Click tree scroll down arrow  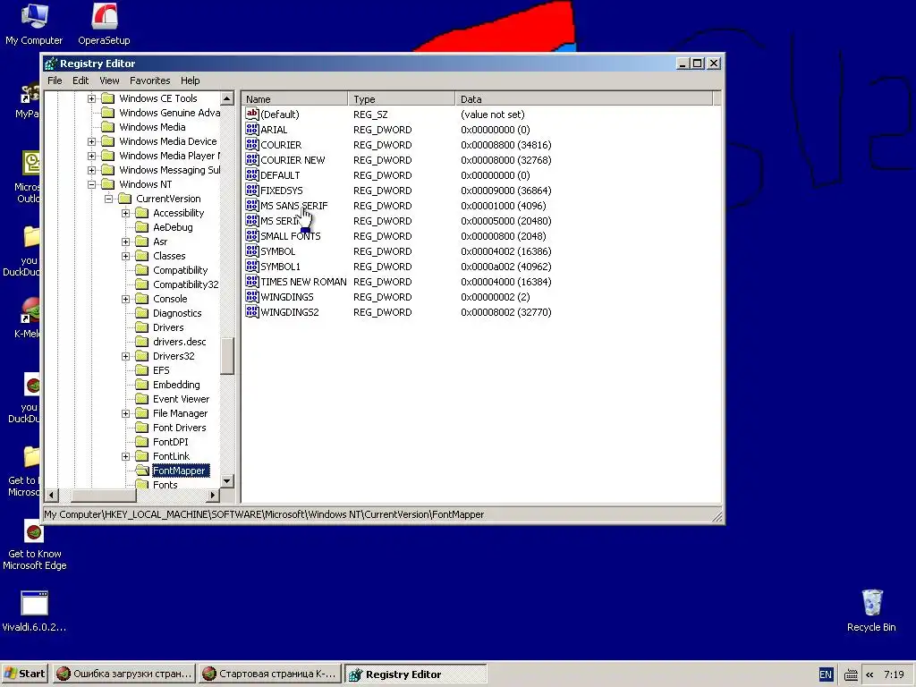pyautogui.click(x=227, y=480)
